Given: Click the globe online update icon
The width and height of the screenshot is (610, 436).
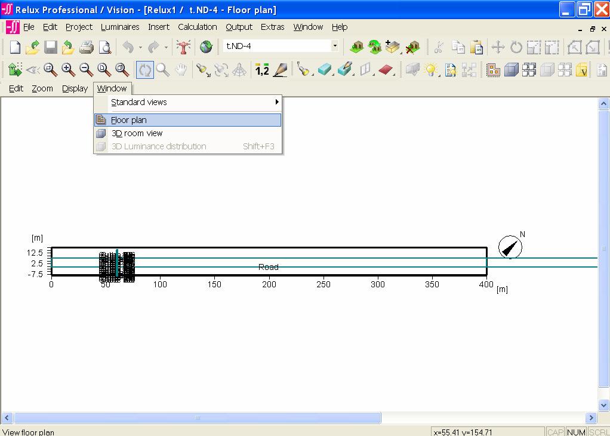Looking at the screenshot, I should tap(206, 47).
